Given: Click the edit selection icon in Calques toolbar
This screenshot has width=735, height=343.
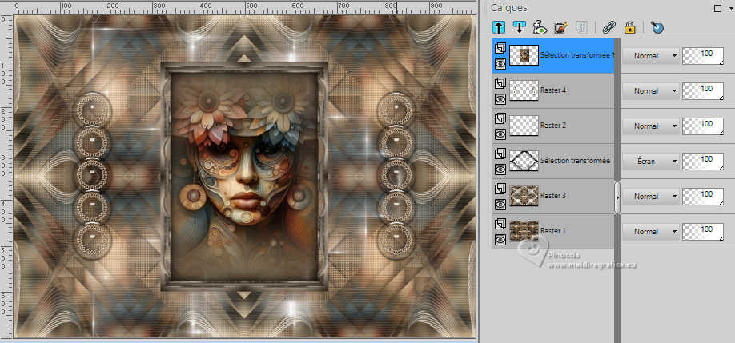Looking at the screenshot, I should click(560, 27).
